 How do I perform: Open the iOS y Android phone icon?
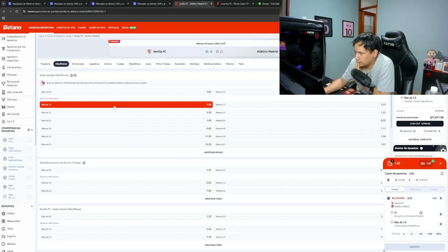(x=3, y=92)
